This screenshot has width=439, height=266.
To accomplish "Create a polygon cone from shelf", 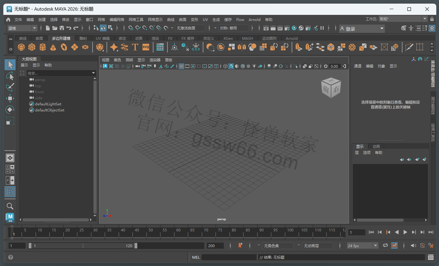I will click(53, 47).
